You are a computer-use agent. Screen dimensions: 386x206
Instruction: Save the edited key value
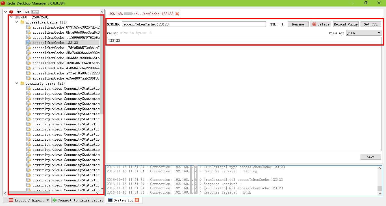point(371,157)
